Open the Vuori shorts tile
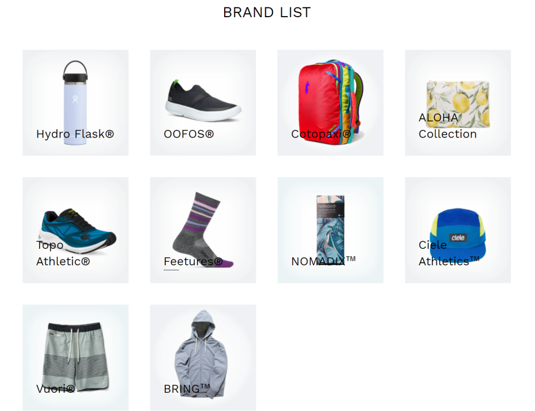 75,357
